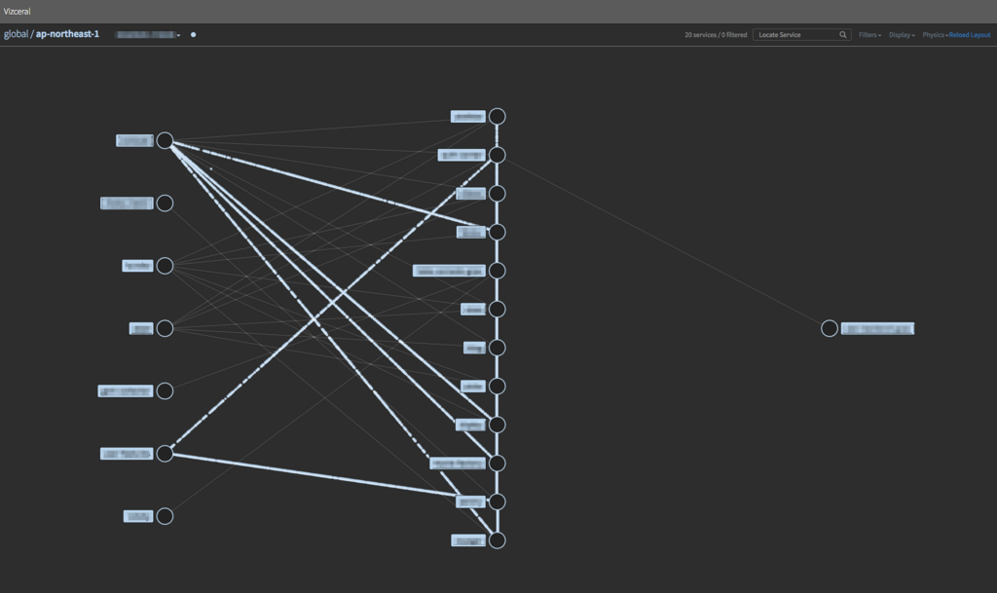
Task: Click the small dot indicator after the dropdown
Action: (x=194, y=35)
